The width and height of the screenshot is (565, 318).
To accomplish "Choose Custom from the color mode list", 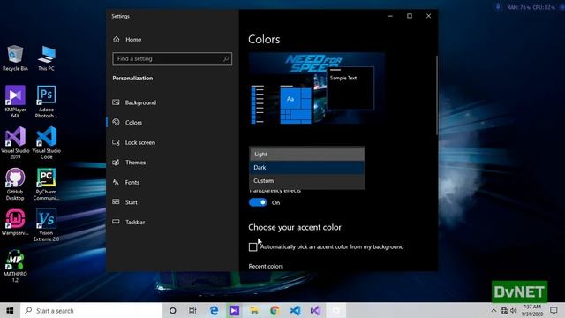I will [x=307, y=180].
